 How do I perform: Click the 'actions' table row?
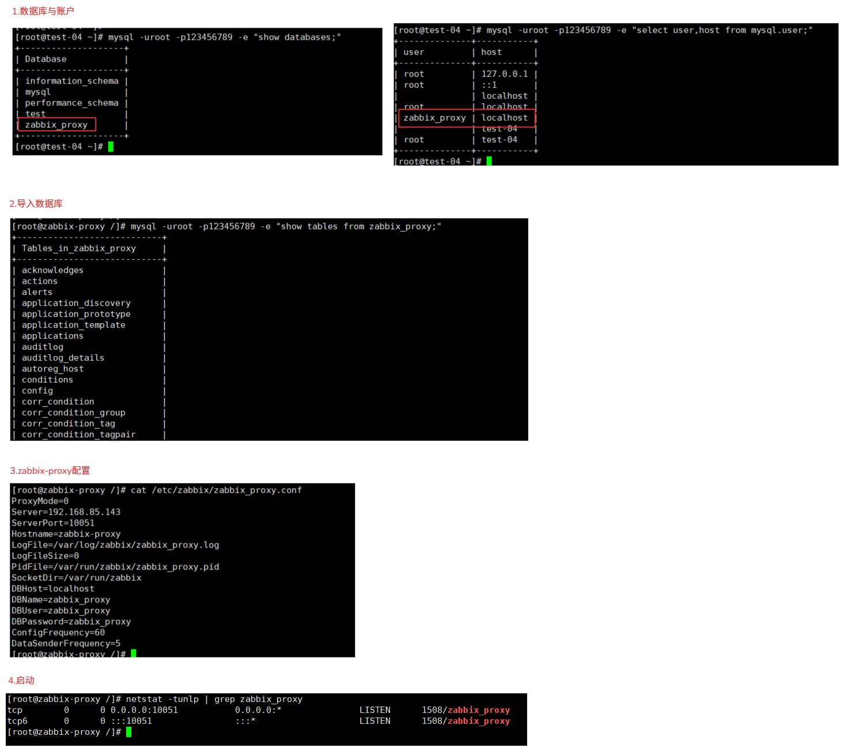tap(40, 281)
